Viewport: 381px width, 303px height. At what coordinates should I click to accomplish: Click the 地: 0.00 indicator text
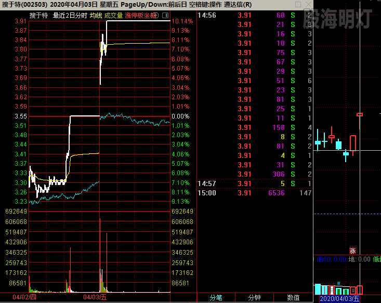point(359,259)
